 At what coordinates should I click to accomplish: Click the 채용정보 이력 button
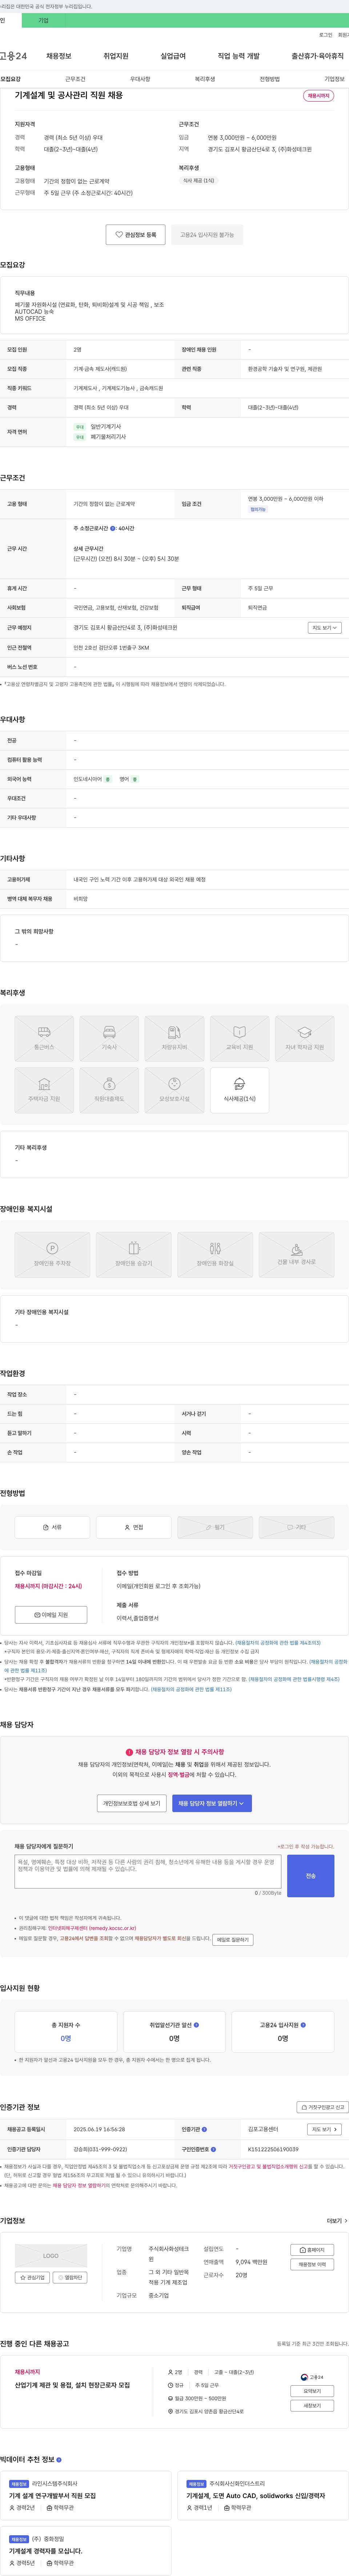click(x=312, y=2265)
